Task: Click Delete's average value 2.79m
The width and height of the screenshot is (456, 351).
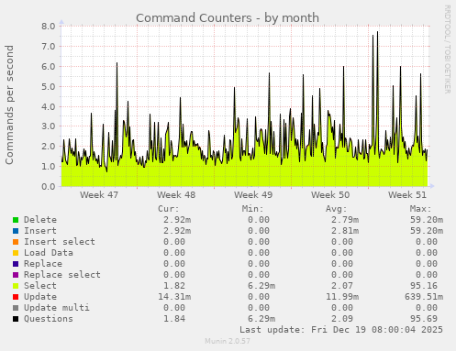Action: point(345,220)
